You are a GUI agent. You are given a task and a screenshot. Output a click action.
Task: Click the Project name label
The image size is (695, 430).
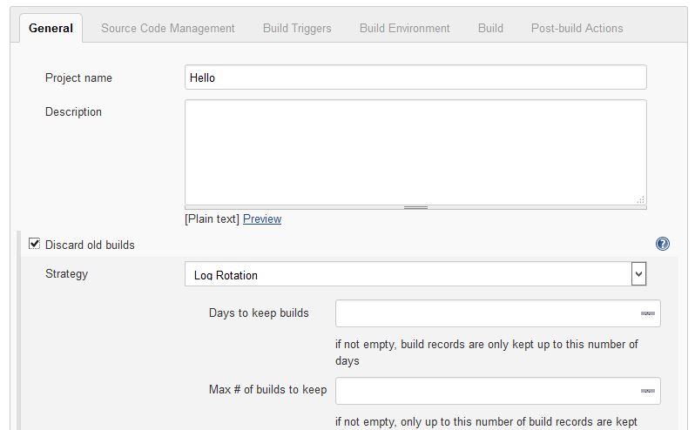tap(78, 77)
